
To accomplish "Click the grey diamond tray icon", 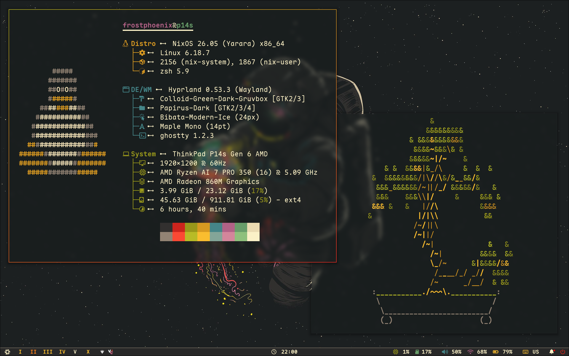I will pos(102,352).
